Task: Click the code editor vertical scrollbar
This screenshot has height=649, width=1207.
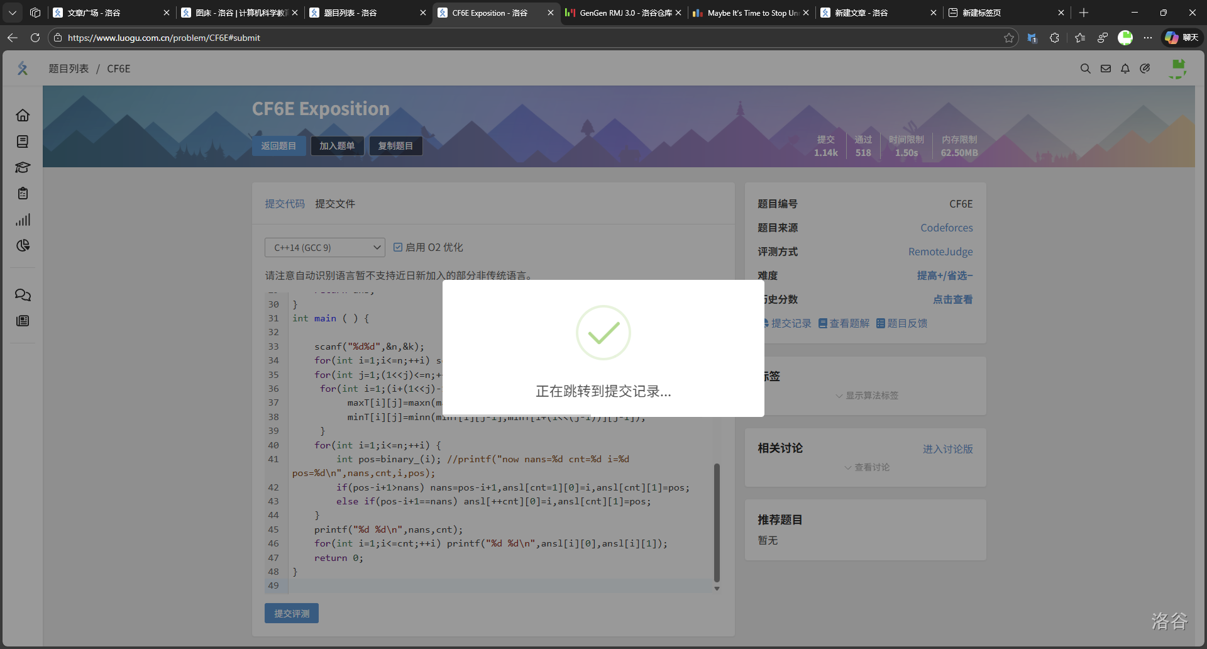Action: coord(717,522)
